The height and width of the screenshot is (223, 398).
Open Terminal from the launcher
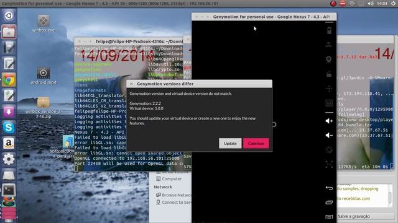pos(9,190)
